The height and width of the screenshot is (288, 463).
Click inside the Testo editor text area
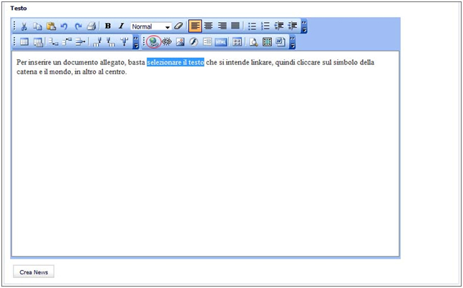[205, 154]
